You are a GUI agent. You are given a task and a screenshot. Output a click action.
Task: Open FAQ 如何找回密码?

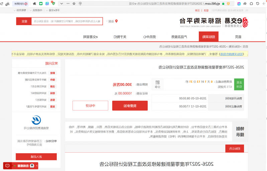point(38,93)
